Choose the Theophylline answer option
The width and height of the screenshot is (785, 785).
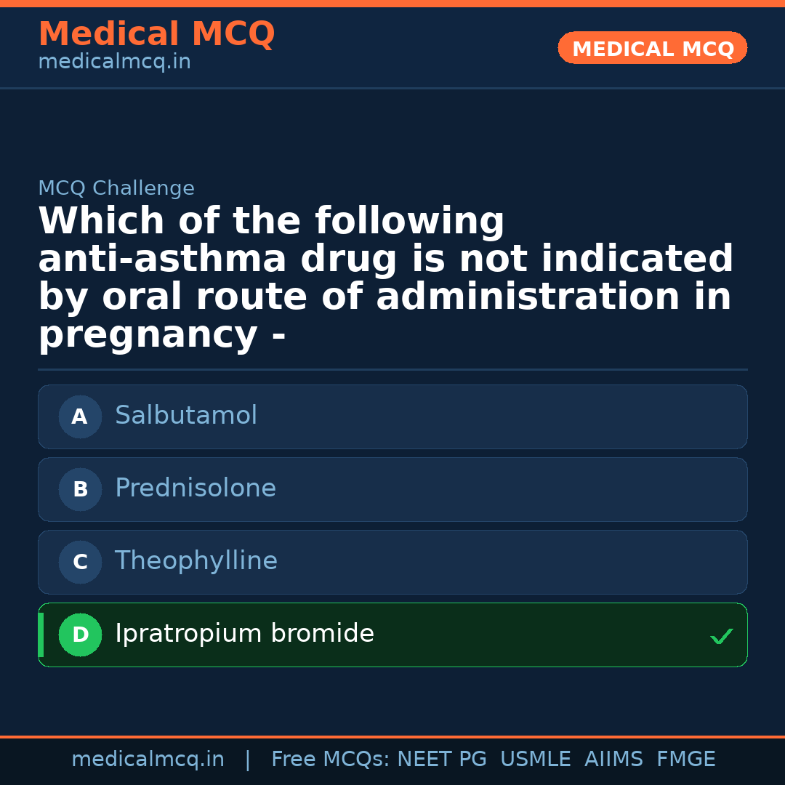point(392,562)
